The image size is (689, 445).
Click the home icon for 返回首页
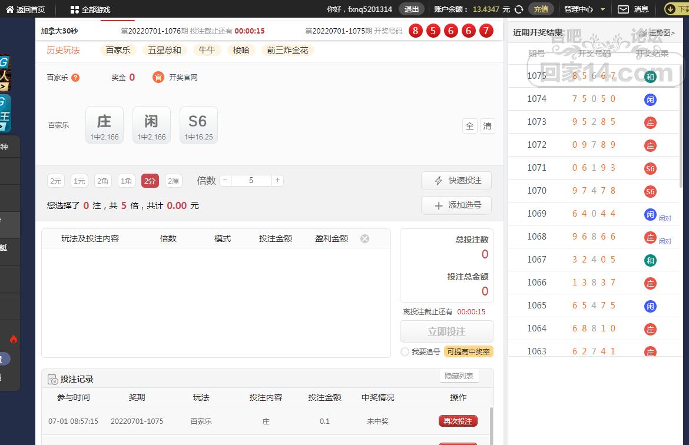click(x=9, y=9)
